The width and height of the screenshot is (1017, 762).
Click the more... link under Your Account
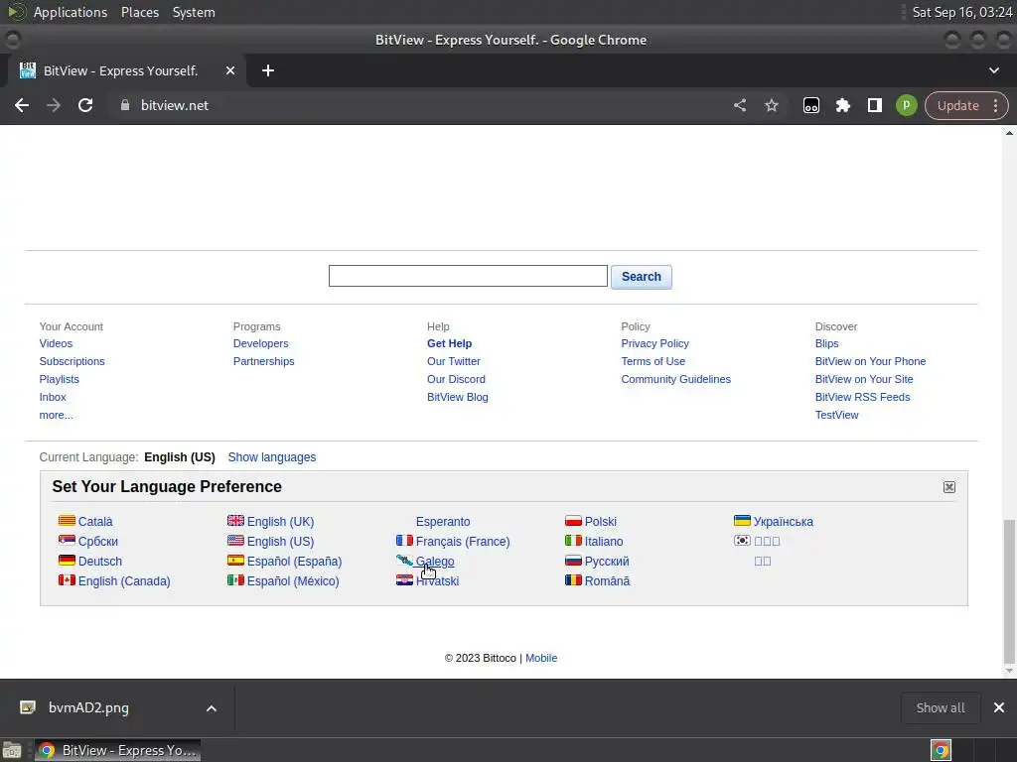pyautogui.click(x=57, y=415)
